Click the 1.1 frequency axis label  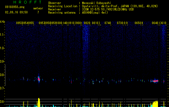pyautogui.click(x=2, y=35)
